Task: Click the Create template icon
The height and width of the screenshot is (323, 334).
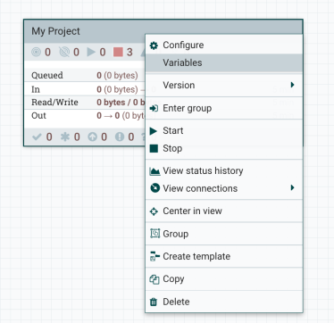Action: coord(154,256)
